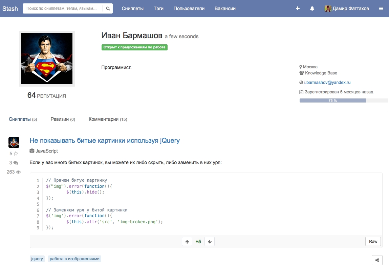Upvote the snippet with up arrow
This screenshot has width=389, height=270.
click(x=187, y=242)
